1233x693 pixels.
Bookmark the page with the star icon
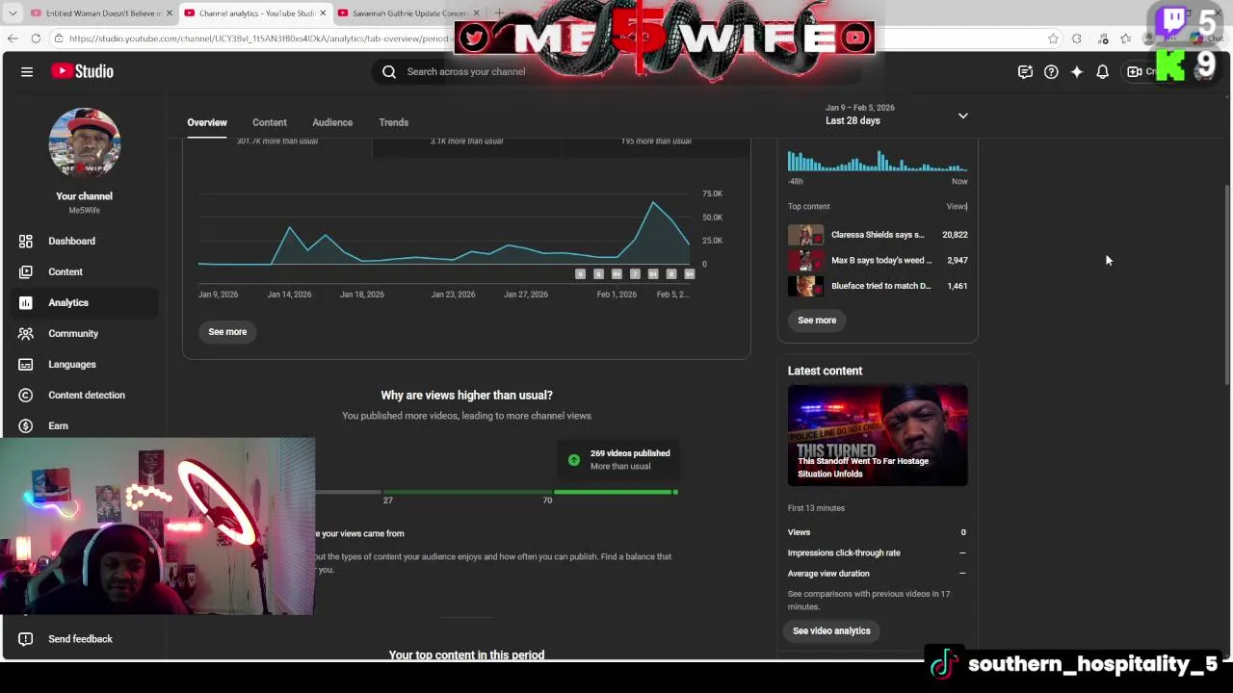point(1053,38)
